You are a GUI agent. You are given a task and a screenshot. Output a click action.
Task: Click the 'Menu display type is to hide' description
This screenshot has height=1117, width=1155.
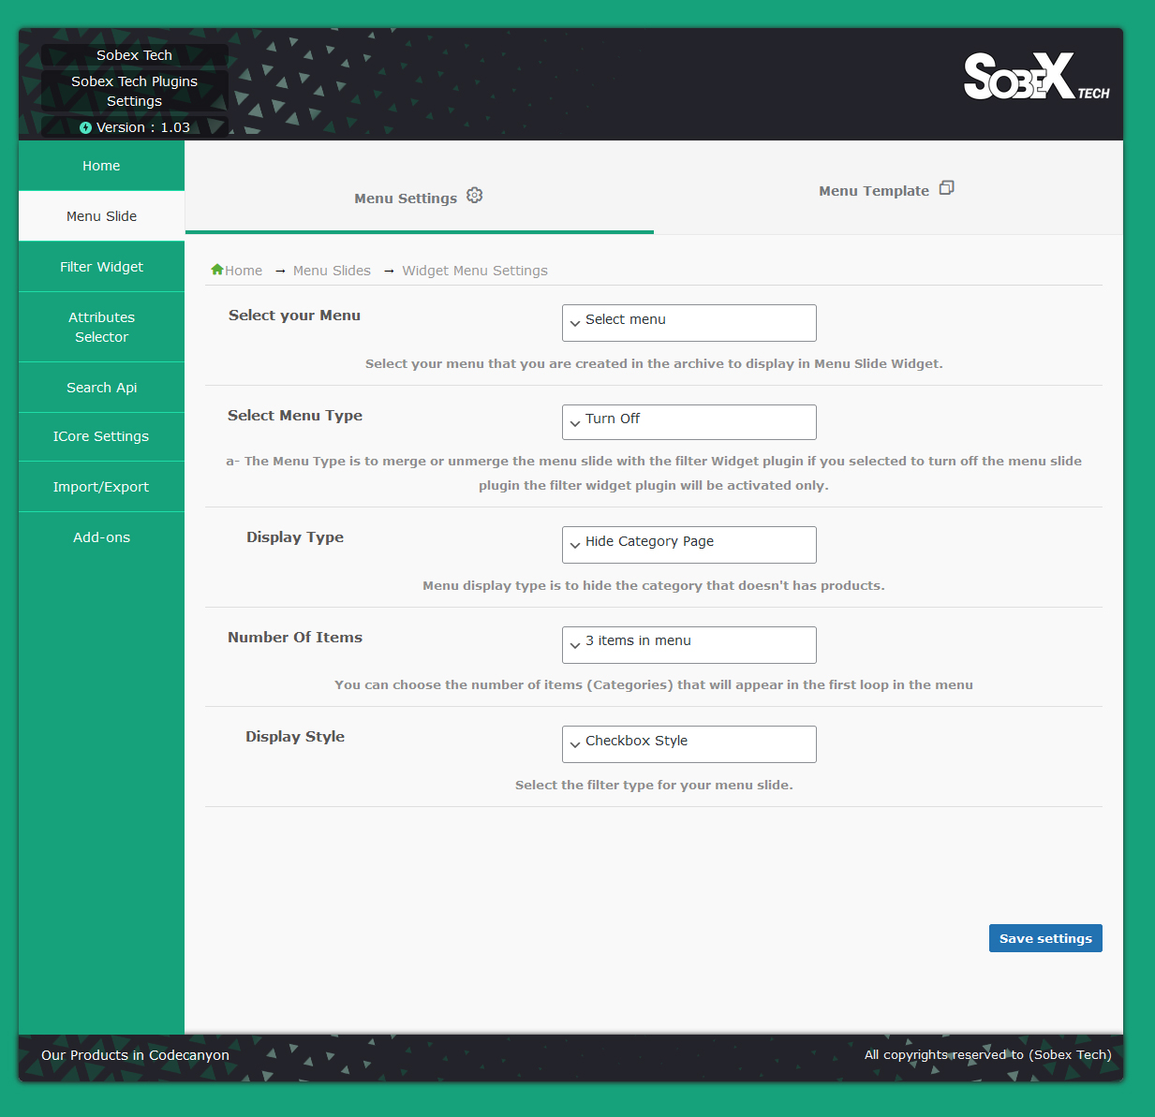(x=654, y=585)
